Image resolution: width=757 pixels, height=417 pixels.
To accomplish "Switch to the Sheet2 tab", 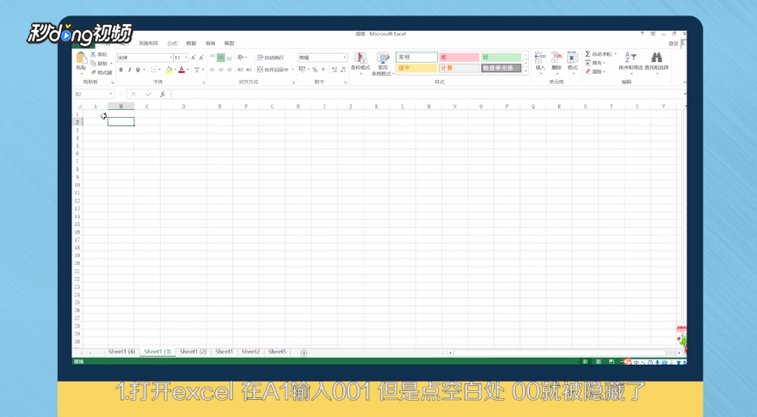I will [x=250, y=352].
